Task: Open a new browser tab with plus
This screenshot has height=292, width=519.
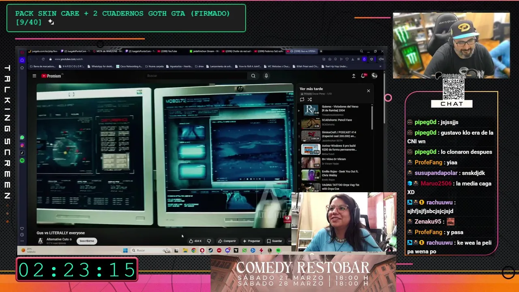Action: (x=321, y=51)
